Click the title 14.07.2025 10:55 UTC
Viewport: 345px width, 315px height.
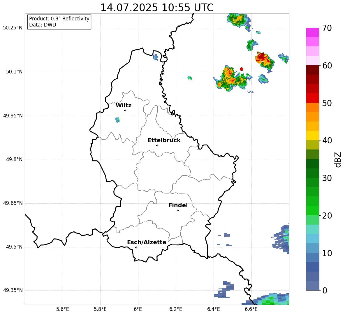point(157,8)
